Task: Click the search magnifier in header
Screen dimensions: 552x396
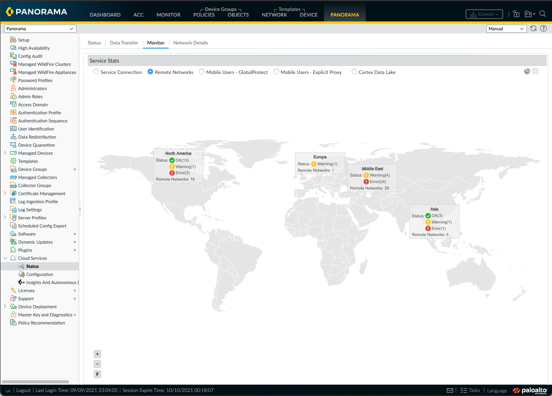Action: (543, 14)
